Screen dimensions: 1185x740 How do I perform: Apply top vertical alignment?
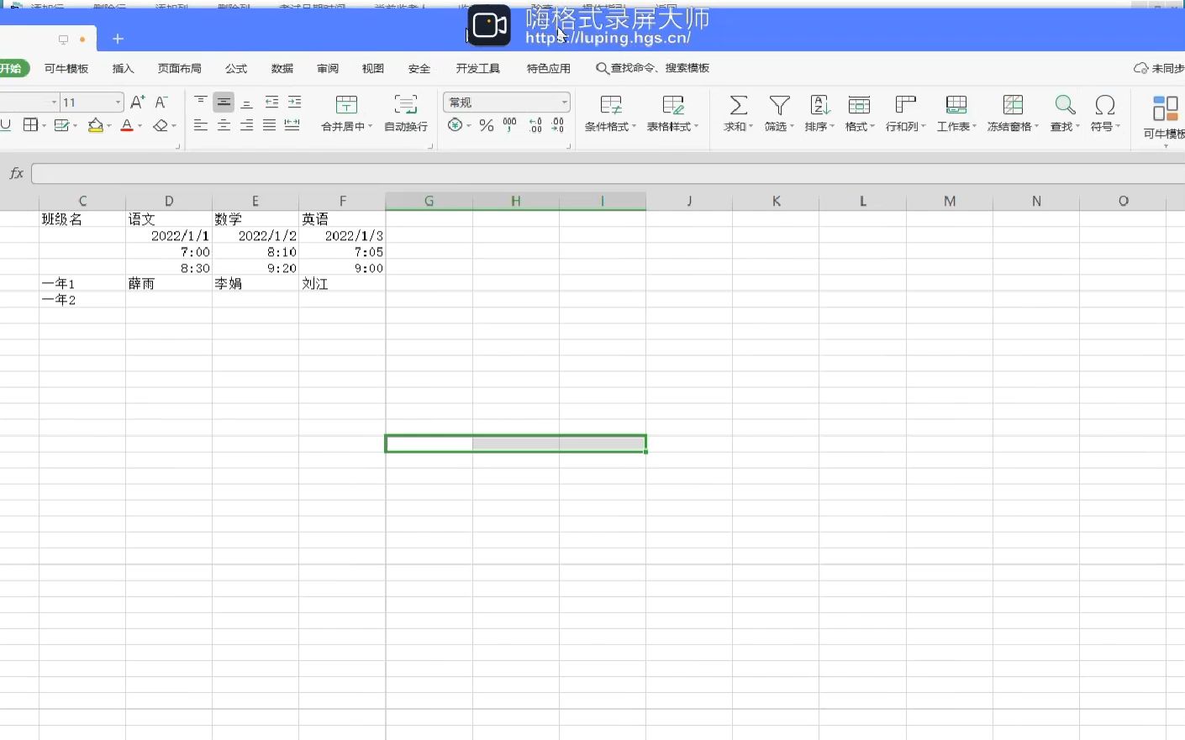[x=201, y=102]
